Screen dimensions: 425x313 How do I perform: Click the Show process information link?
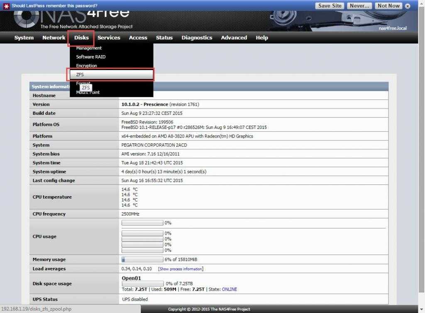tap(181, 269)
